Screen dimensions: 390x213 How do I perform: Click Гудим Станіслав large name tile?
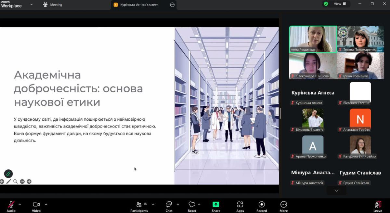[x=360, y=173]
